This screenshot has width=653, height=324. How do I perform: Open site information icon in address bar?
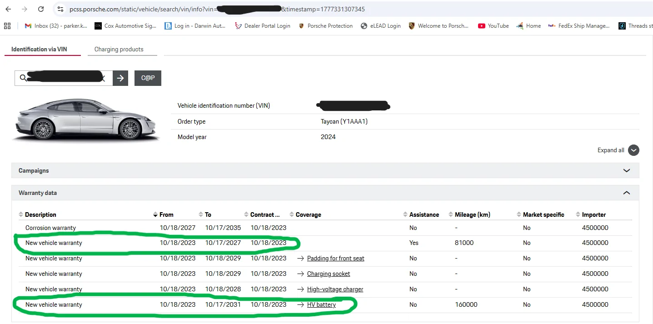coord(60,9)
